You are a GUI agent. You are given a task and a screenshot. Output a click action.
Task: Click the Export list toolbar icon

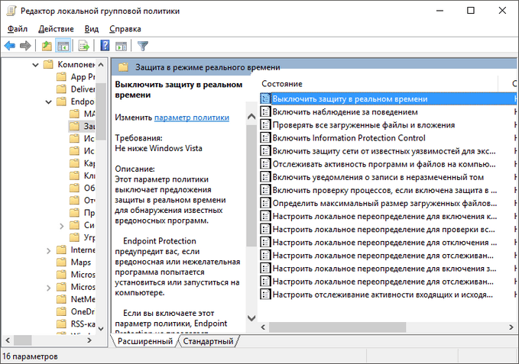(x=84, y=46)
